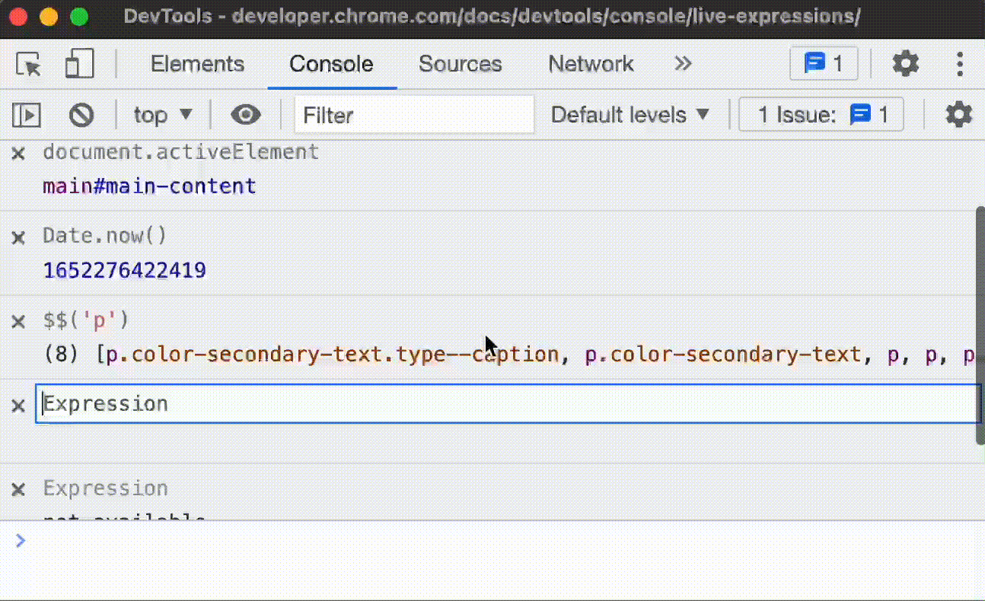Create a new live expression with eye icon
The width and height of the screenshot is (985, 601).
point(245,114)
